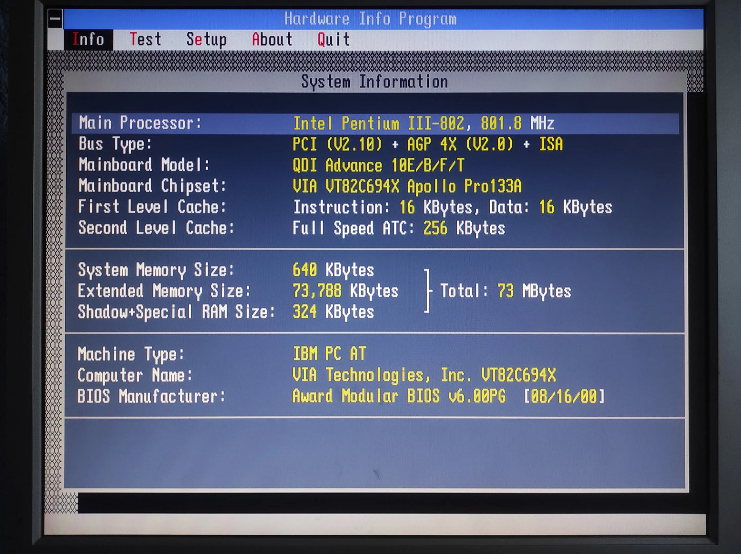The height and width of the screenshot is (554, 741).
Task: Click the Mainboard Chipset row
Action: tap(375, 186)
